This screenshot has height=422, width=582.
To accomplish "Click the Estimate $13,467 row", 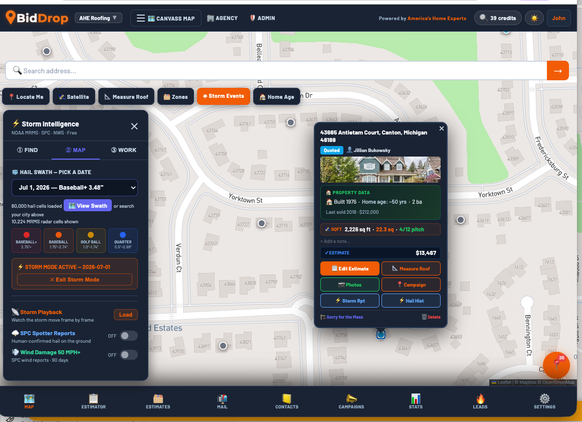I will (380, 252).
